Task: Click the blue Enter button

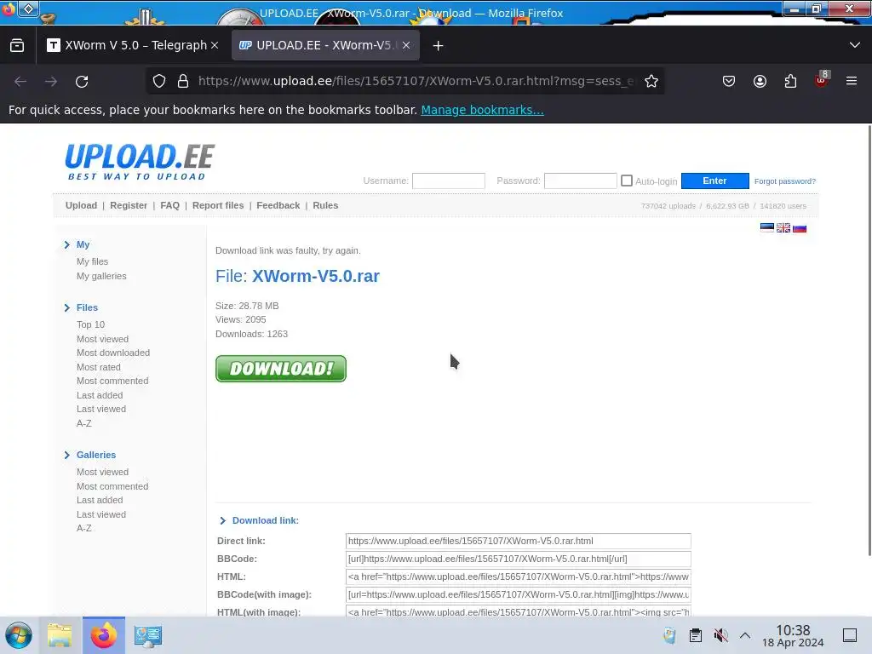Action: coord(714,181)
